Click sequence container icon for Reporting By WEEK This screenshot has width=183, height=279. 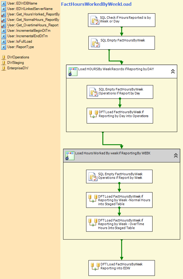click(70, 156)
